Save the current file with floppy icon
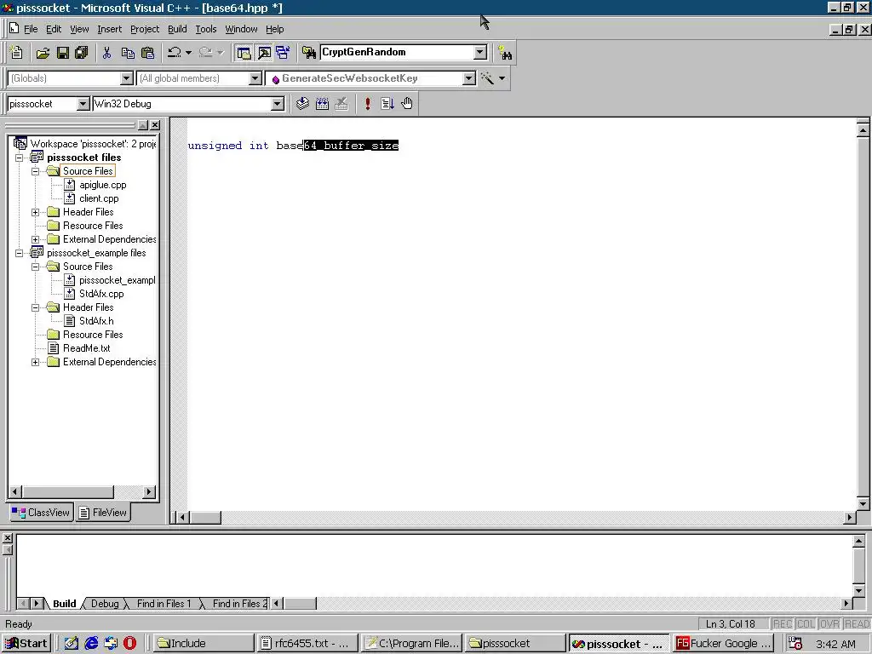872x654 pixels. pyautogui.click(x=62, y=53)
